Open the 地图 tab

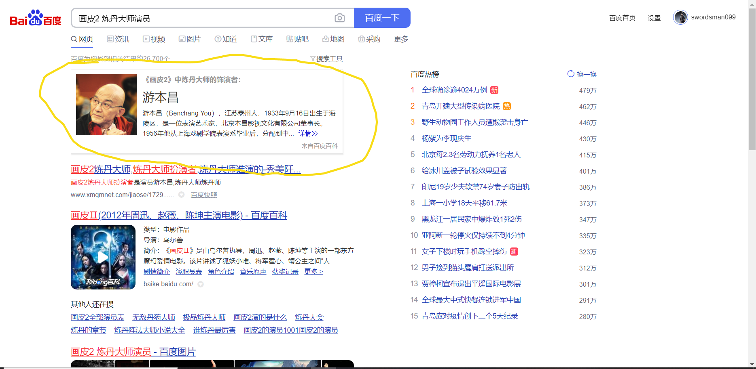point(333,39)
